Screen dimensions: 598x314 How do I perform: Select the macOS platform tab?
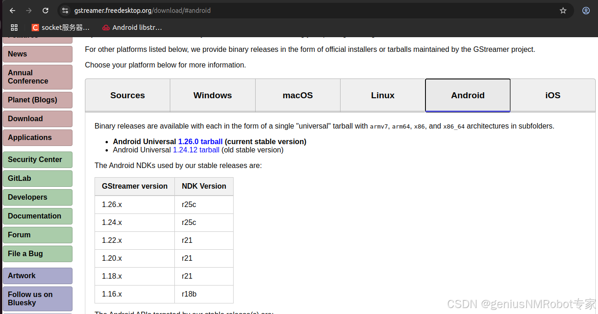coord(297,95)
